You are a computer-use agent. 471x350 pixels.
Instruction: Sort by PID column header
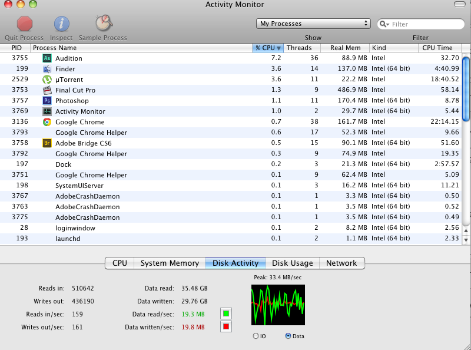tap(15, 48)
